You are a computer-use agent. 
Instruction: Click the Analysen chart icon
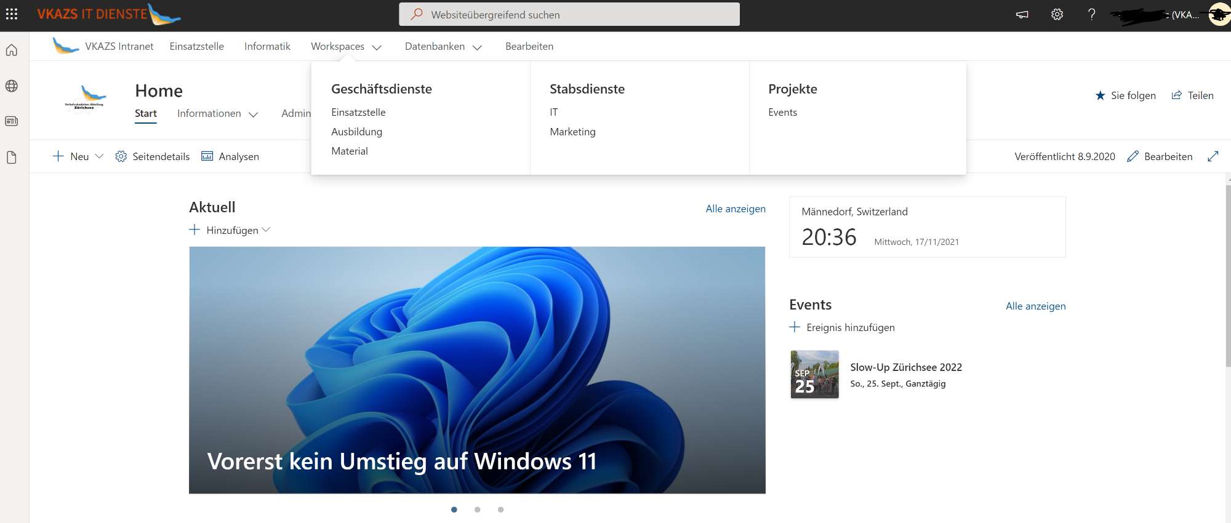tap(207, 156)
